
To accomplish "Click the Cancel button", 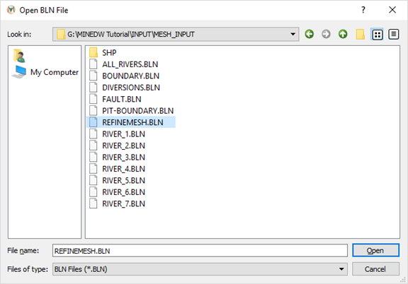I will (375, 269).
